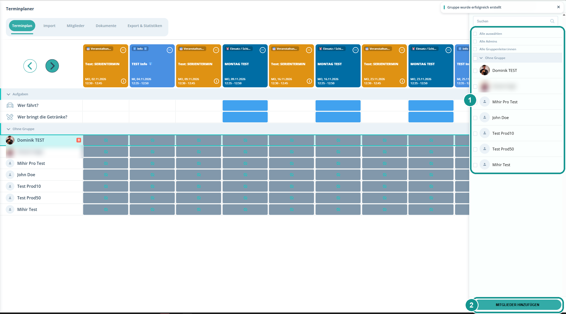Check the Alle Gruppenleiter:innen checkbox
The height and width of the screenshot is (314, 566).
click(475, 49)
